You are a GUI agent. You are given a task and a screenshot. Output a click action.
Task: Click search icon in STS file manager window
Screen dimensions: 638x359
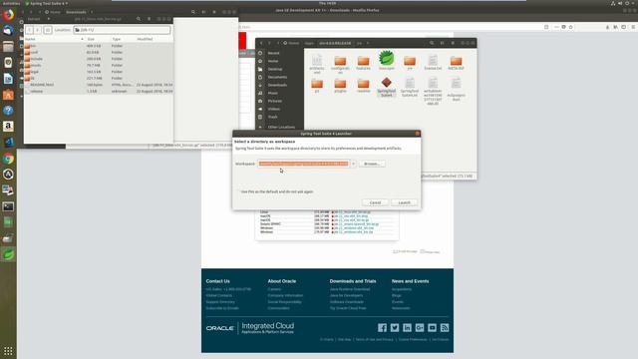[x=432, y=43]
